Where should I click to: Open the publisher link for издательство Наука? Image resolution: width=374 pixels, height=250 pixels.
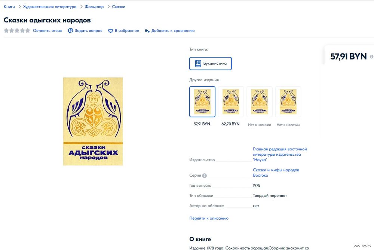(x=280, y=154)
